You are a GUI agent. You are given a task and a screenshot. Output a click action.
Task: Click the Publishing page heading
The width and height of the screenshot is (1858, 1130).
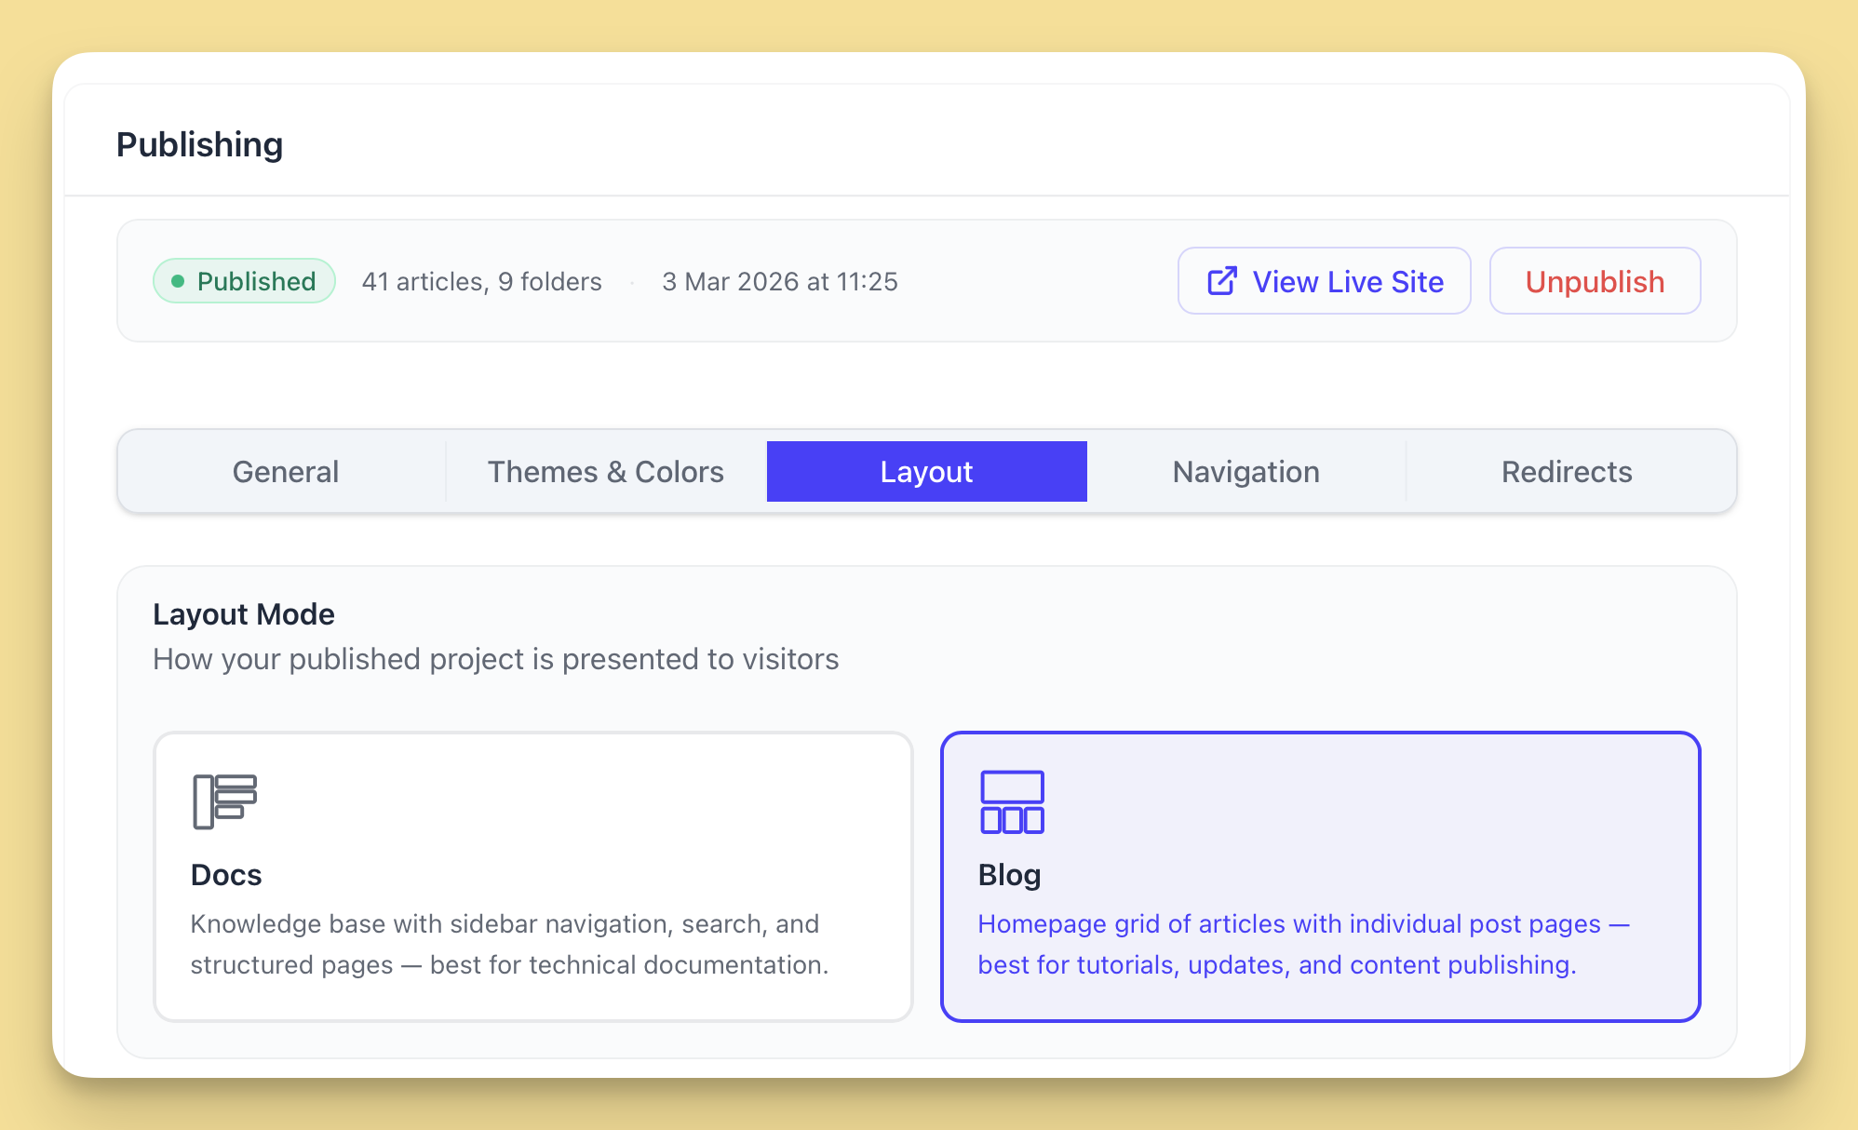point(199,144)
